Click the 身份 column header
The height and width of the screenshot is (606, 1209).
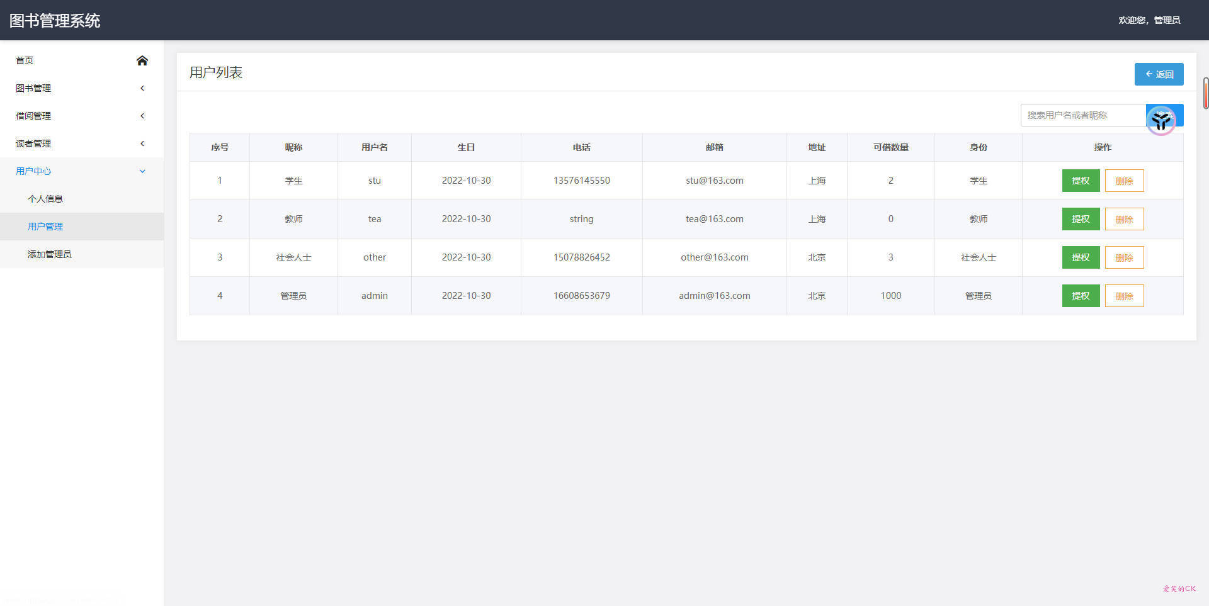[x=979, y=147]
